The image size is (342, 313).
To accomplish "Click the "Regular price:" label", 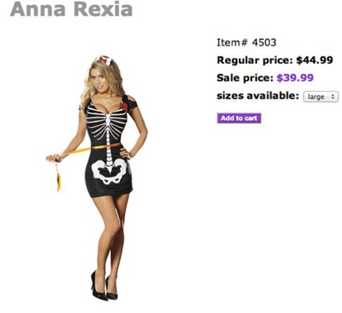I will click(255, 60).
